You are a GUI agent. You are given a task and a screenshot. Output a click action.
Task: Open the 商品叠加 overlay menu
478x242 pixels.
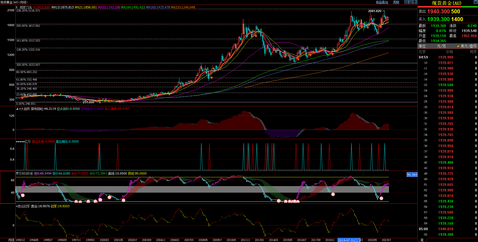point(382,2)
